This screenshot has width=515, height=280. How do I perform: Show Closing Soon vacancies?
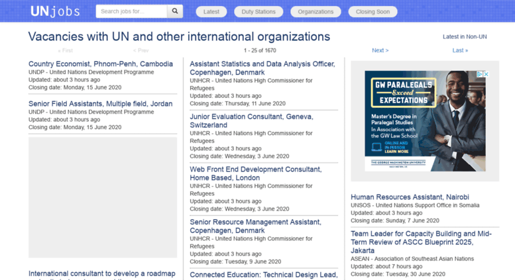pyautogui.click(x=372, y=11)
